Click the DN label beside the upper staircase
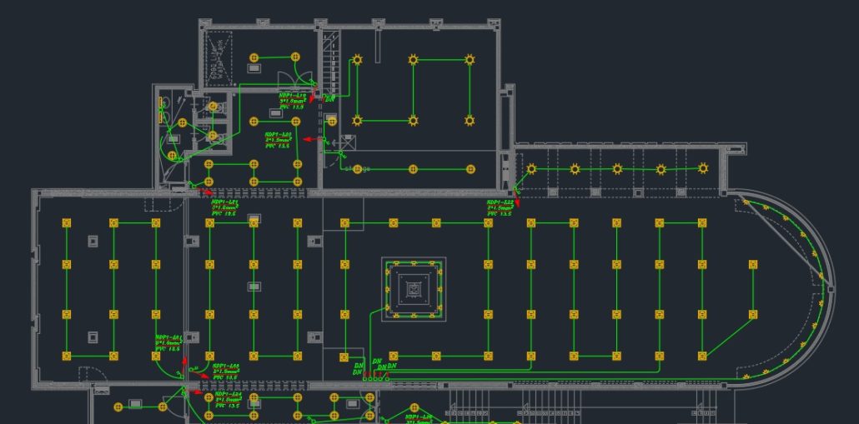859x424 pixels. pyautogui.click(x=330, y=99)
